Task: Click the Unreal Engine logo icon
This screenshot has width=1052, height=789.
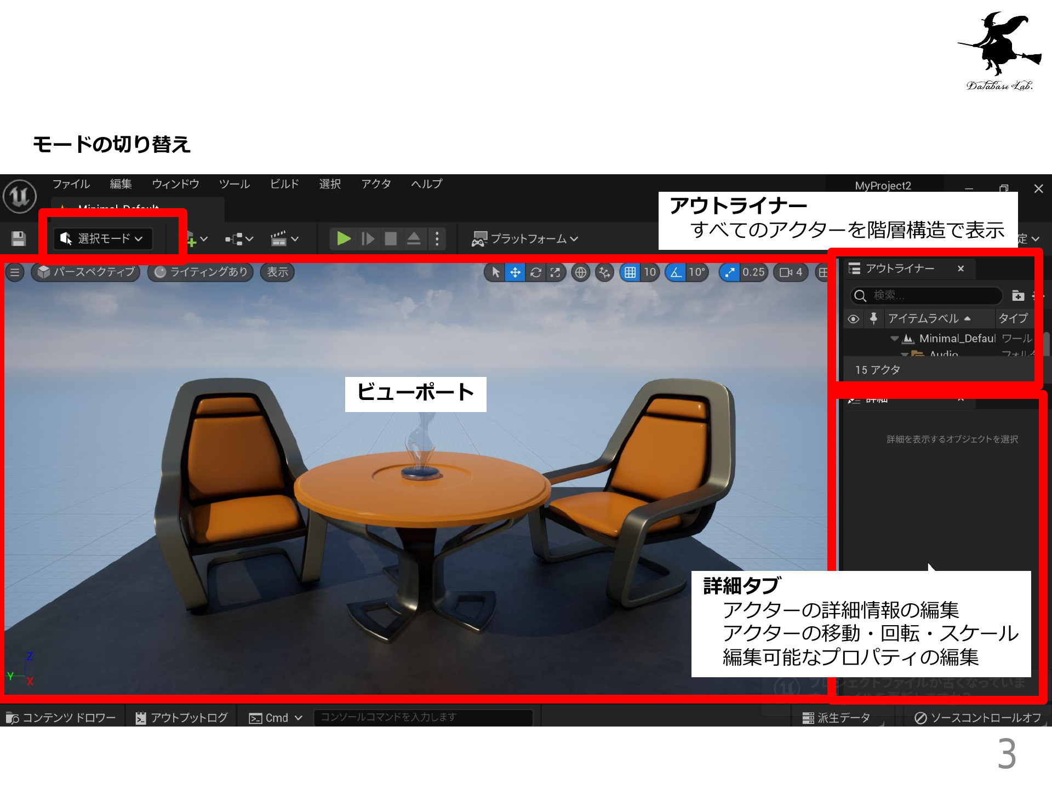Action: 20,196
